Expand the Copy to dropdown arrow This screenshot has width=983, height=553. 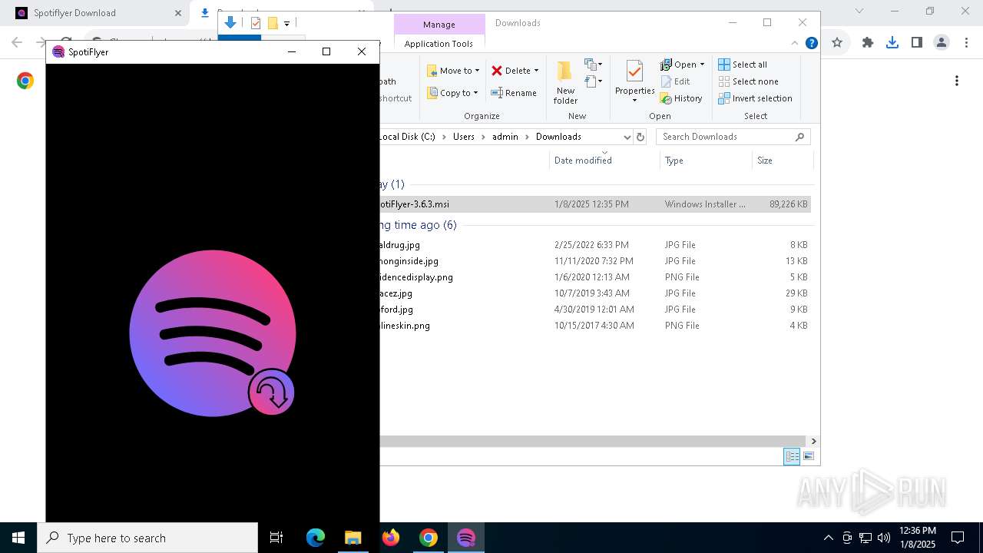(475, 93)
